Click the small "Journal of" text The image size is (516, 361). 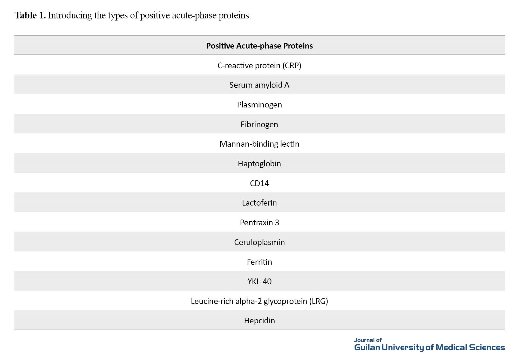(368, 340)
